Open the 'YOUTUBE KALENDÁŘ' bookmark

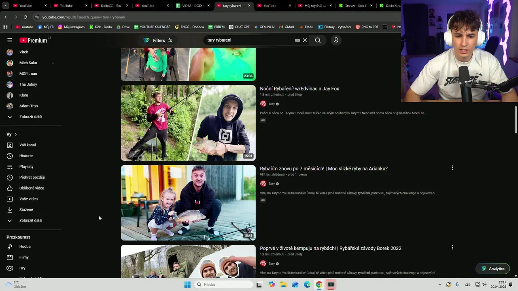(x=152, y=27)
